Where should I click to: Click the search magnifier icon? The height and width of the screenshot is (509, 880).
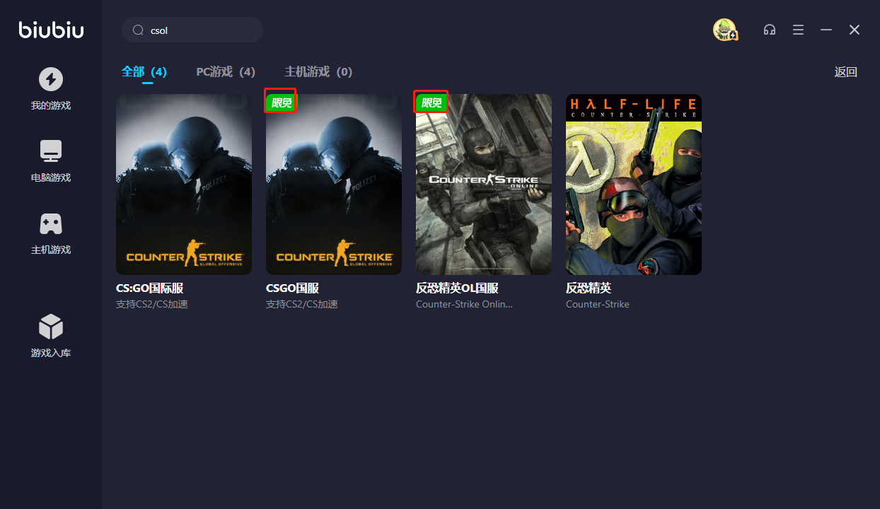coord(139,30)
